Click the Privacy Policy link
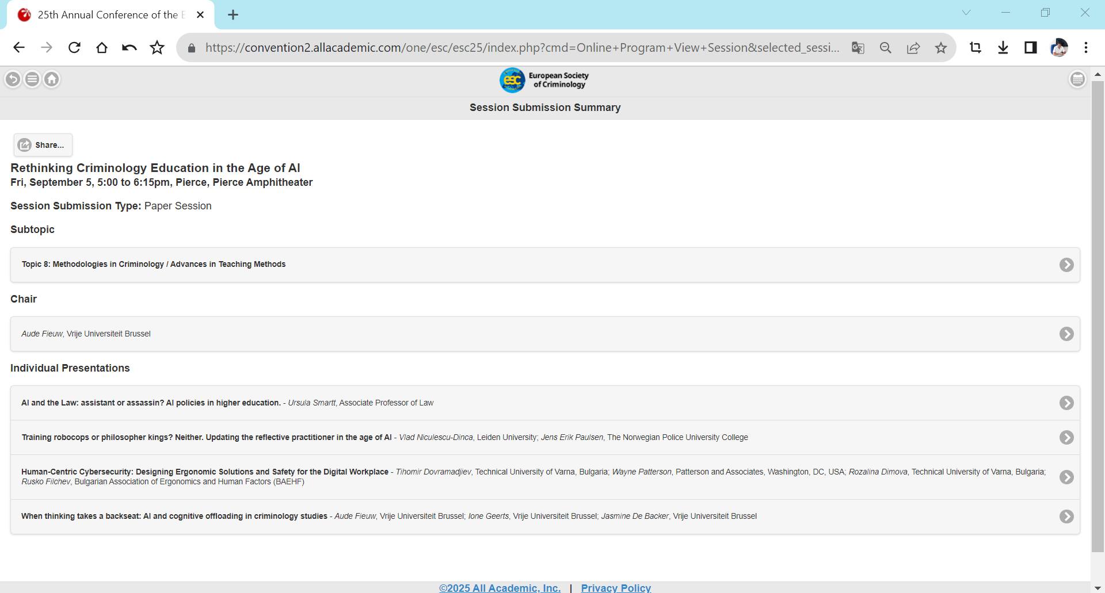 point(616,587)
